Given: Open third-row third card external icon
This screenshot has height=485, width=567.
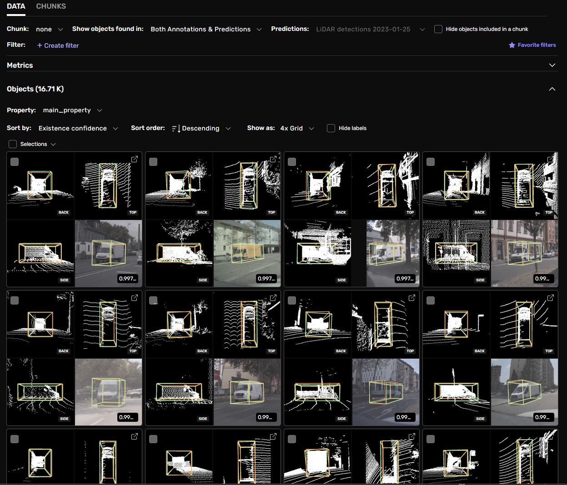Looking at the screenshot, I should (412, 436).
